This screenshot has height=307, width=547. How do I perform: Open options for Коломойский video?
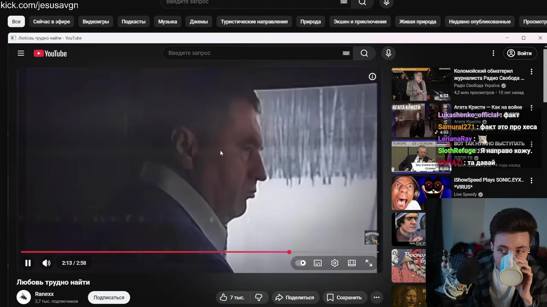[531, 72]
